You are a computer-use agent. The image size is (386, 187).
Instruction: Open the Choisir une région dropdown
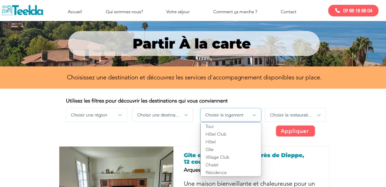pos(96,115)
